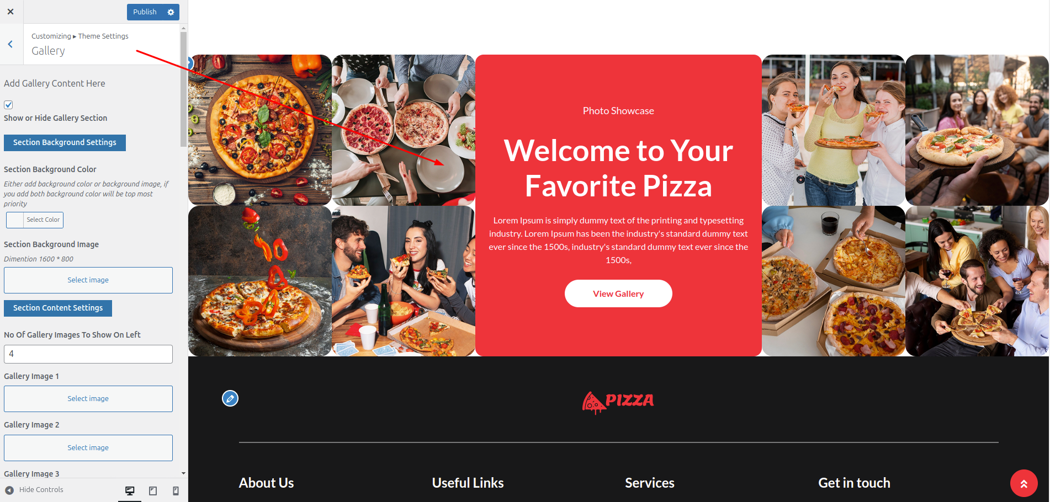Close the customizer with the X icon
Image resolution: width=1050 pixels, height=502 pixels.
[10, 12]
